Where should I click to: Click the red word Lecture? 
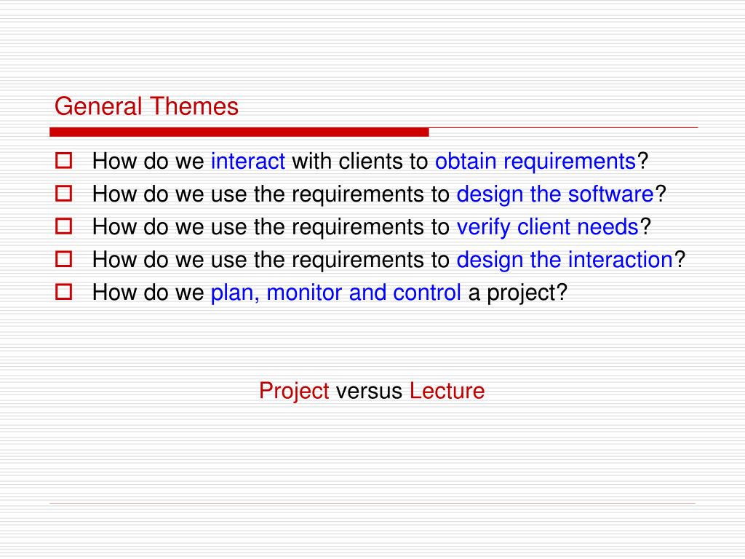[x=447, y=391]
